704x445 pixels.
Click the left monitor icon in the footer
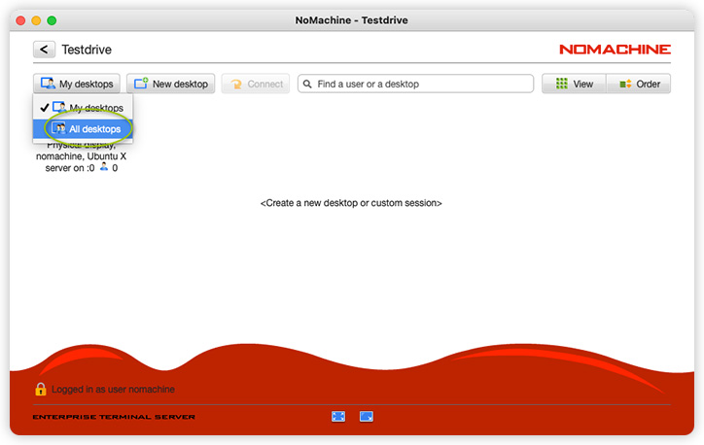coord(338,417)
